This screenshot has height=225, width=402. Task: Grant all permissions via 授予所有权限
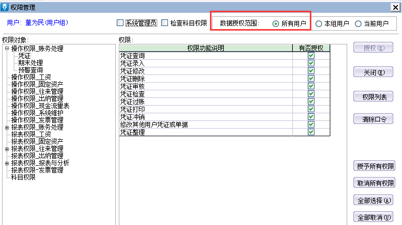(x=374, y=166)
